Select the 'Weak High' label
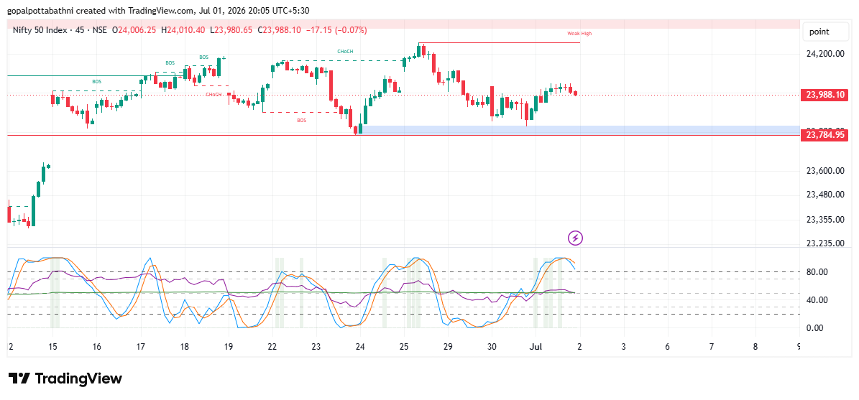 [x=579, y=33]
